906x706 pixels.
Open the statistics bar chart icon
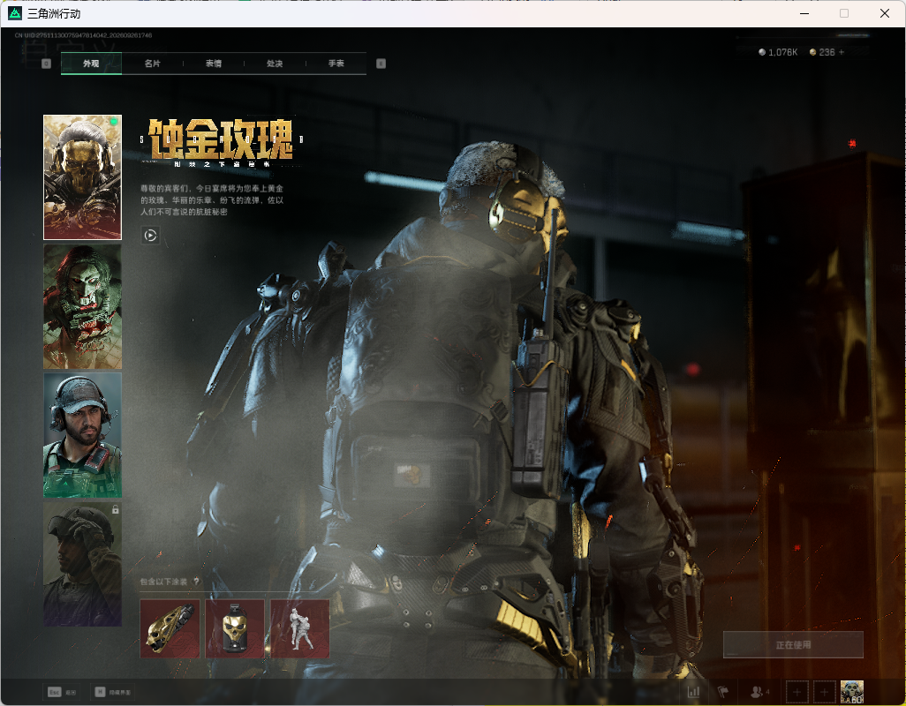694,692
